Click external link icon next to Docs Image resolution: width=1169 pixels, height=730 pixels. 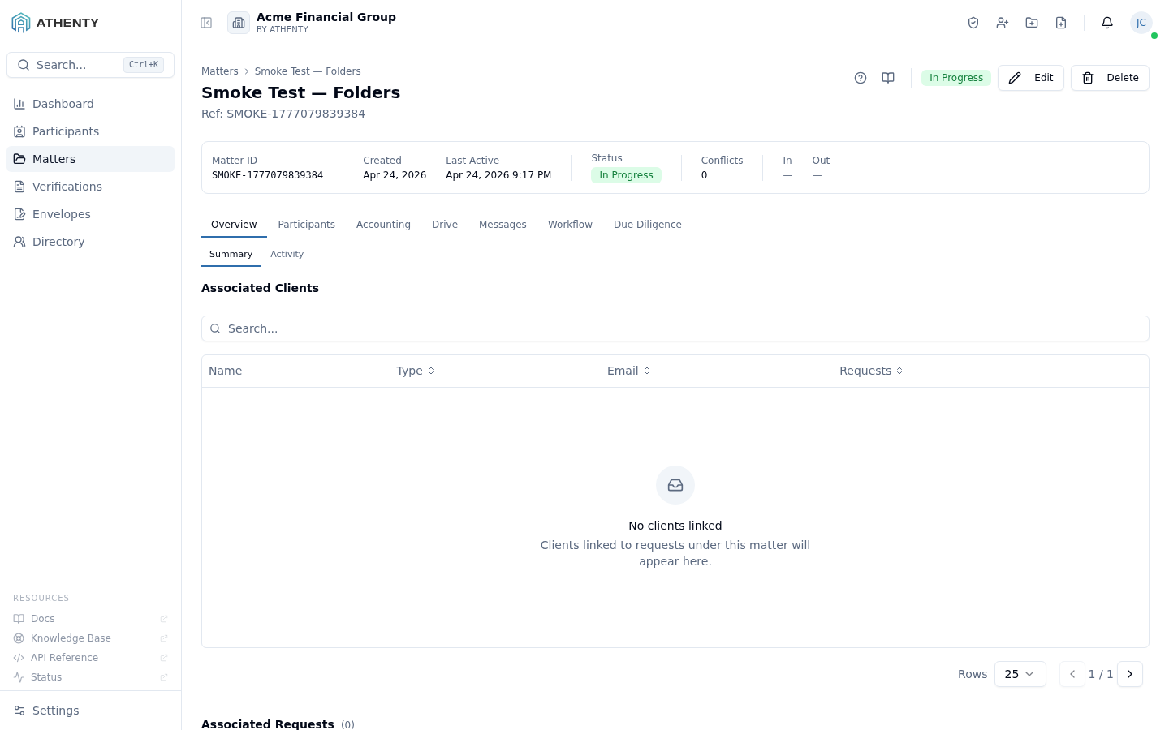164,619
